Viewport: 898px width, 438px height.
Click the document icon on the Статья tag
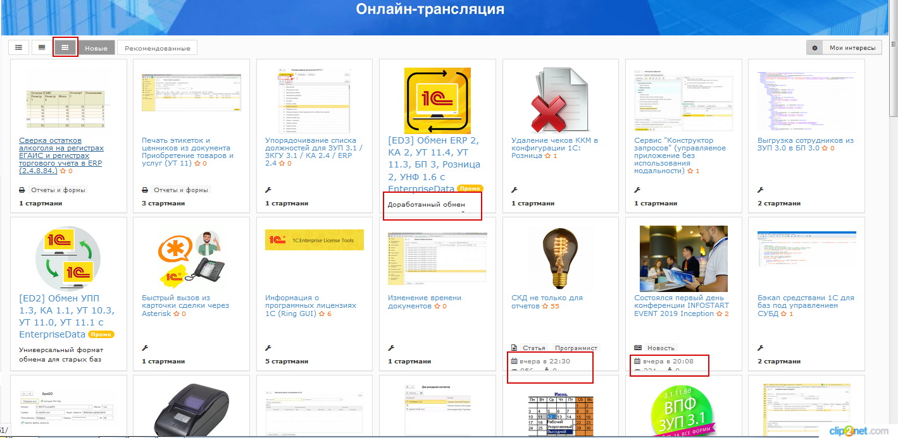514,348
